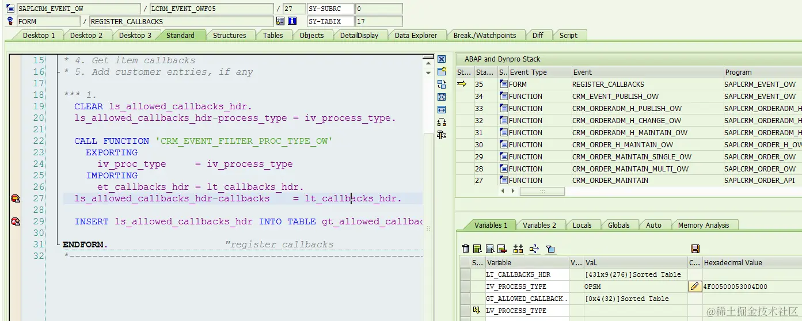The width and height of the screenshot is (802, 321).
Task: Click the funnel-style icon in the variables toolbar
Action: tap(550, 249)
